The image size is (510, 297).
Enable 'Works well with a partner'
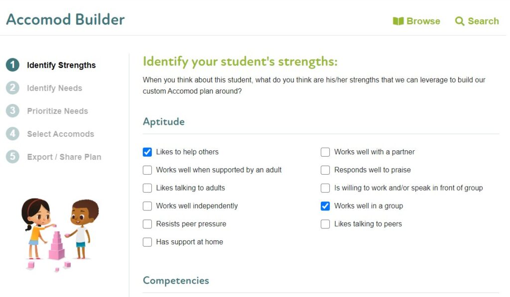coord(325,152)
